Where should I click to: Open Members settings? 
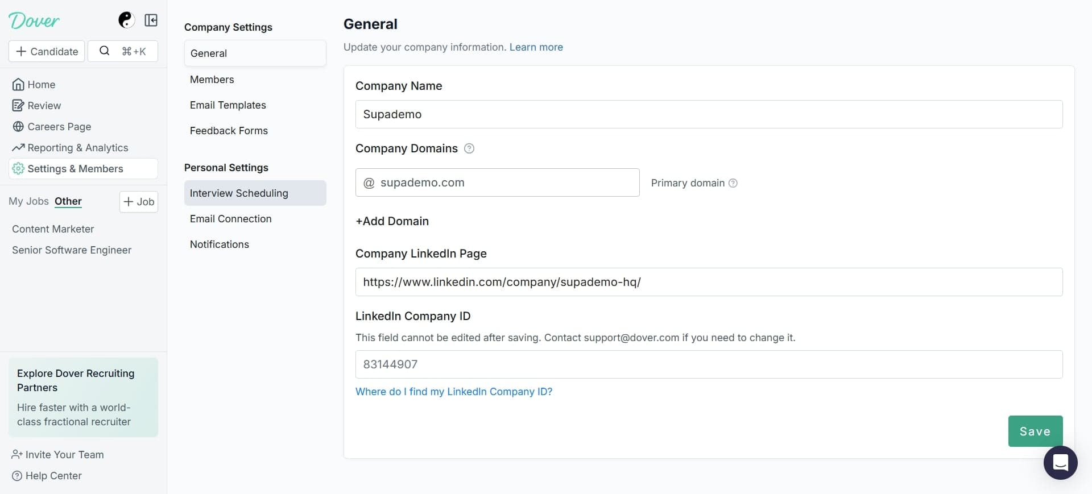(x=255, y=80)
